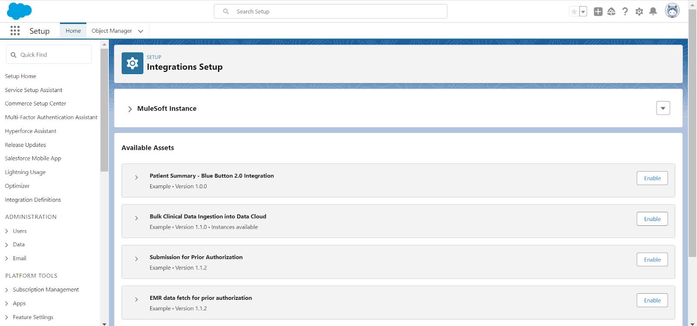Click the Available Assets heading
Viewport: 697px width, 326px height.
pyautogui.click(x=148, y=148)
